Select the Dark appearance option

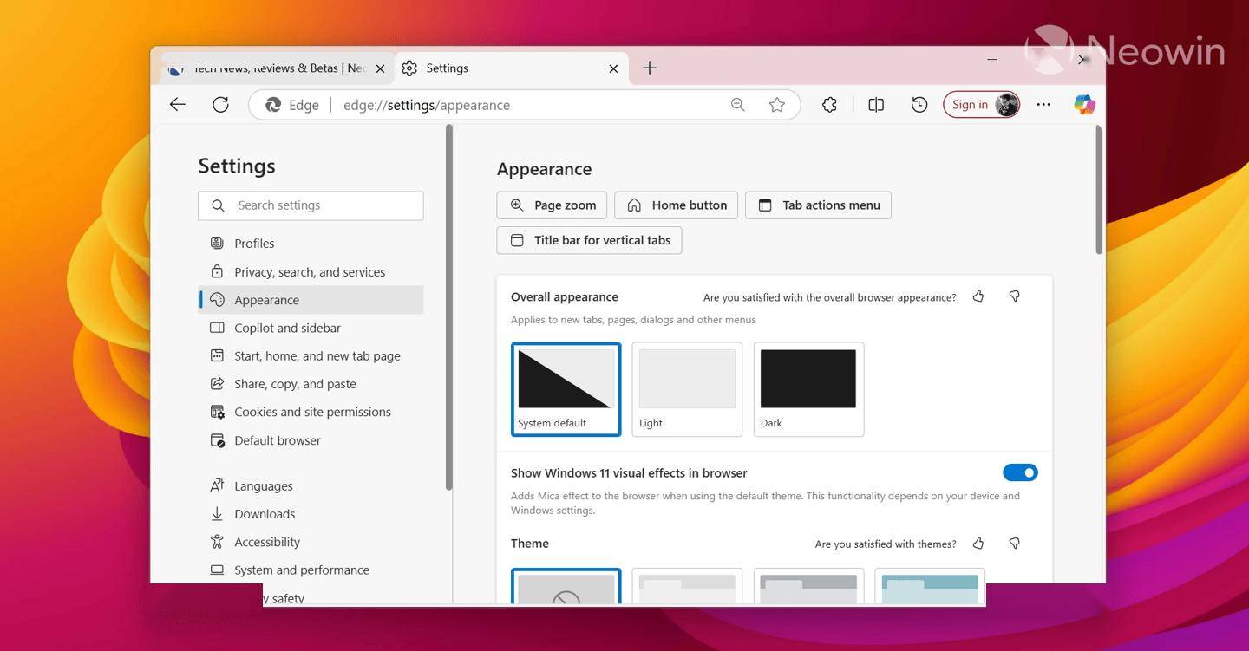[808, 389]
